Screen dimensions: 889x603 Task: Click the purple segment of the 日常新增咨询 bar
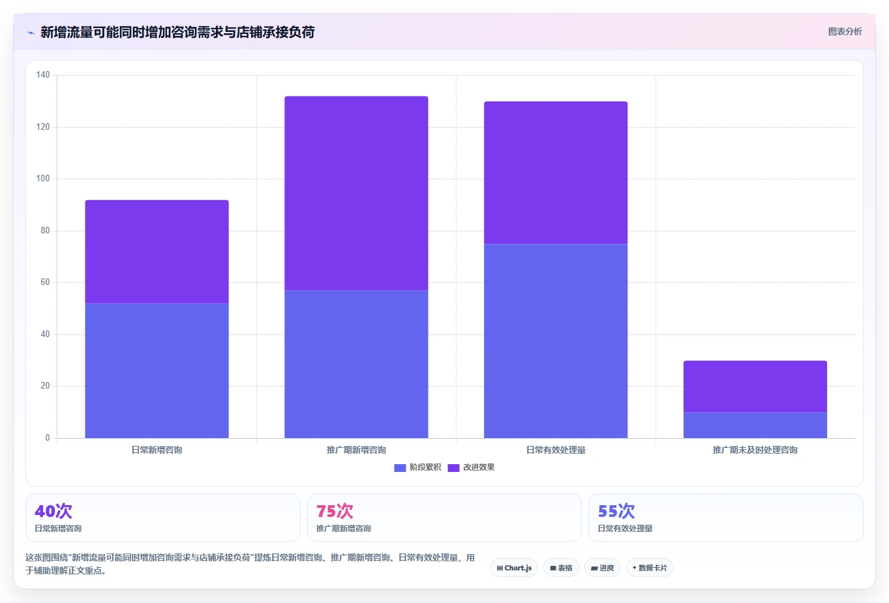point(157,252)
